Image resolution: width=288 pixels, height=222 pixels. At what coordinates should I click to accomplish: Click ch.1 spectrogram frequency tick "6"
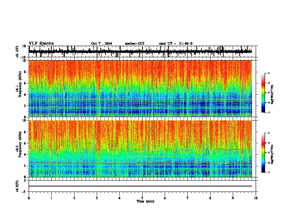25,83
